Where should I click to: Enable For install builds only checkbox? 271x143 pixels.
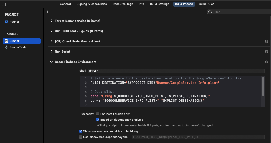(98, 114)
